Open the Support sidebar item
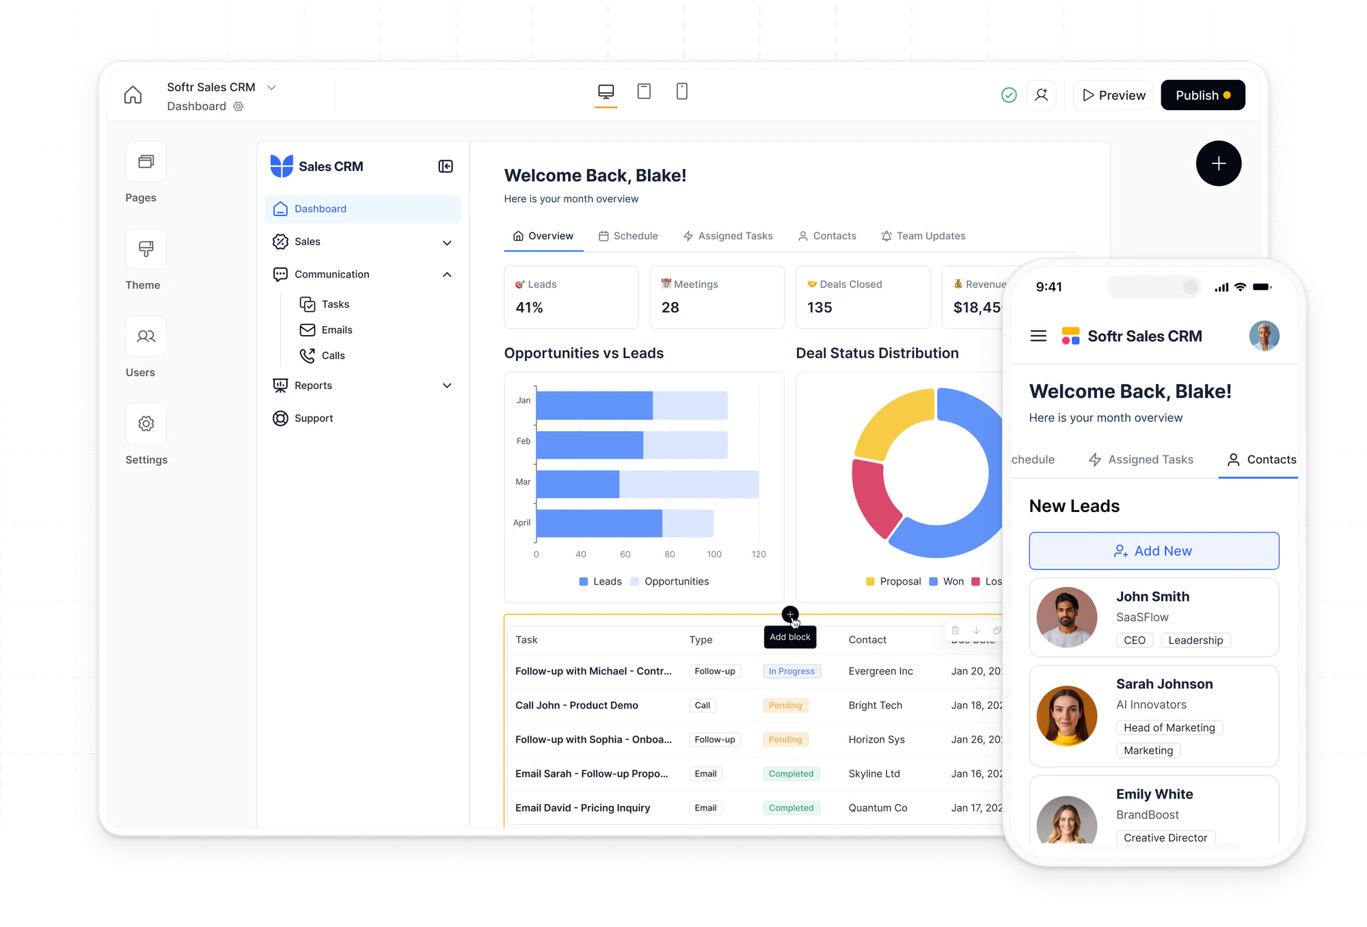This screenshot has width=1367, height=927. click(303, 418)
